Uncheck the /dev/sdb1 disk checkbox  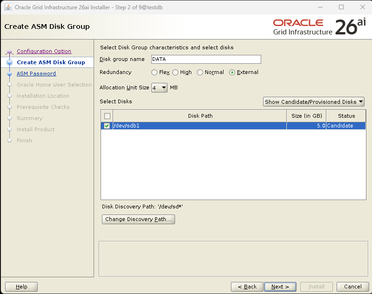coord(107,126)
